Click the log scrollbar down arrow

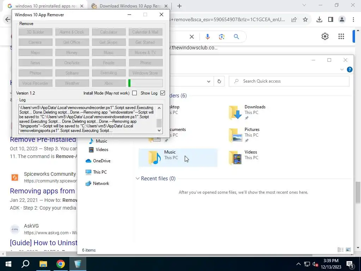(x=159, y=131)
